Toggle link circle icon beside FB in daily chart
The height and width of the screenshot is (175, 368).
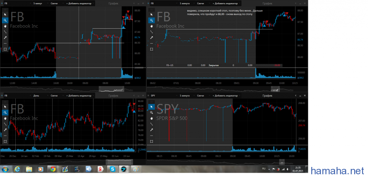(2, 96)
